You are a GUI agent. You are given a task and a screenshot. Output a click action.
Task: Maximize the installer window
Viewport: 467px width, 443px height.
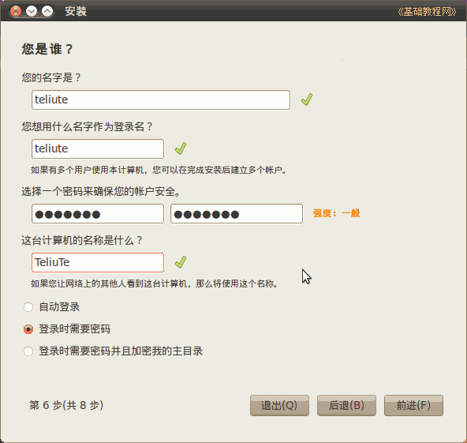click(47, 11)
